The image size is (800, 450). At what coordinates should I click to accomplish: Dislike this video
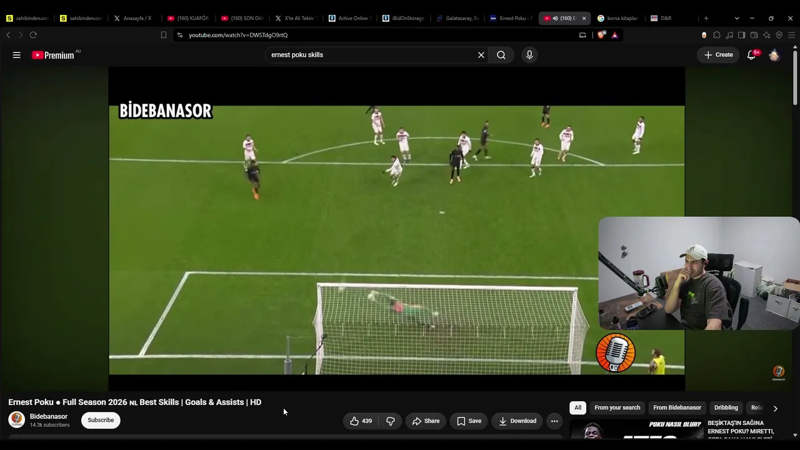[391, 421]
